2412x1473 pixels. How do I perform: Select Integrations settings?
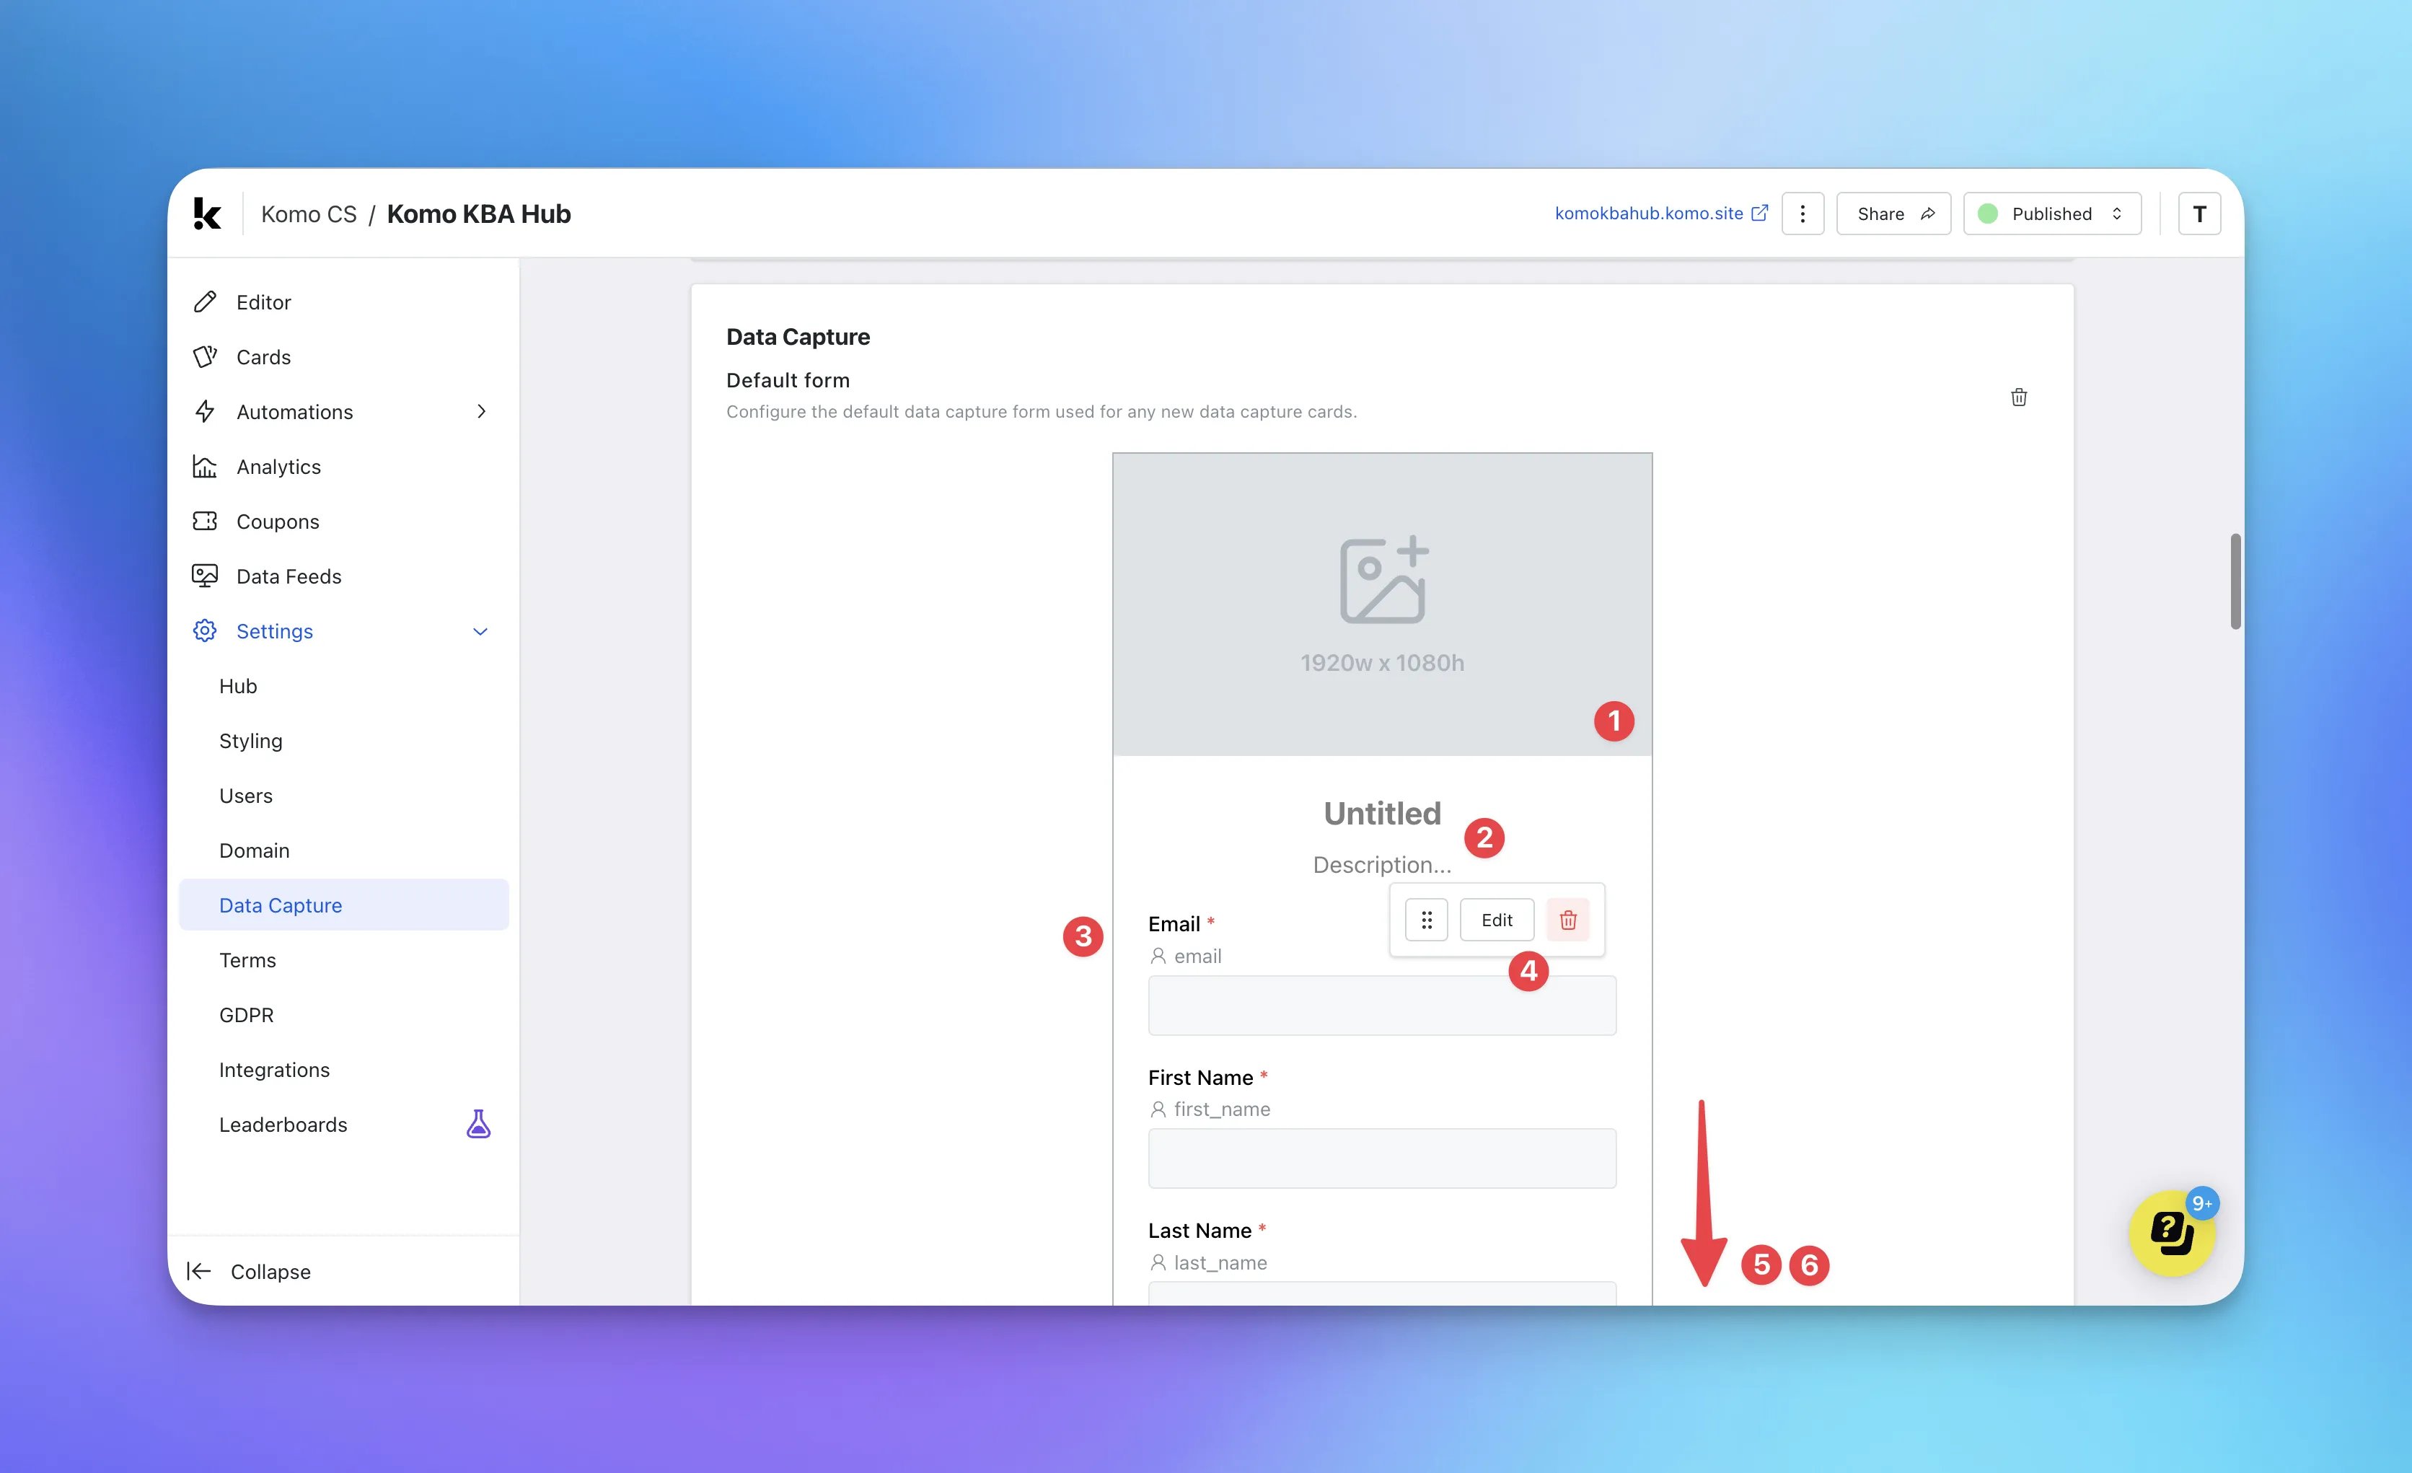(x=343, y=1069)
